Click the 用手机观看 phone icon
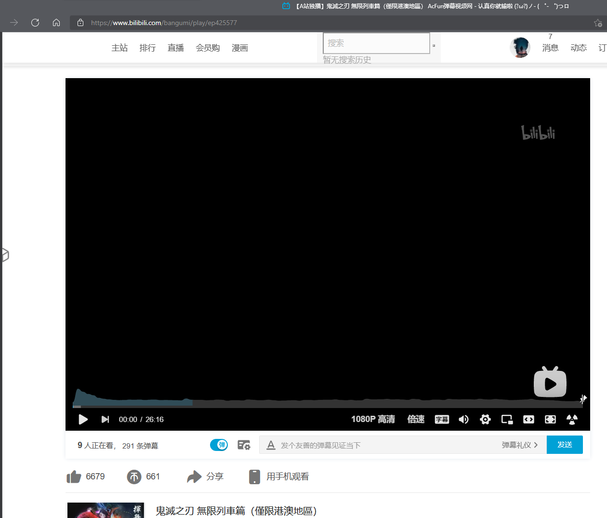The width and height of the screenshot is (607, 518). pos(254,477)
